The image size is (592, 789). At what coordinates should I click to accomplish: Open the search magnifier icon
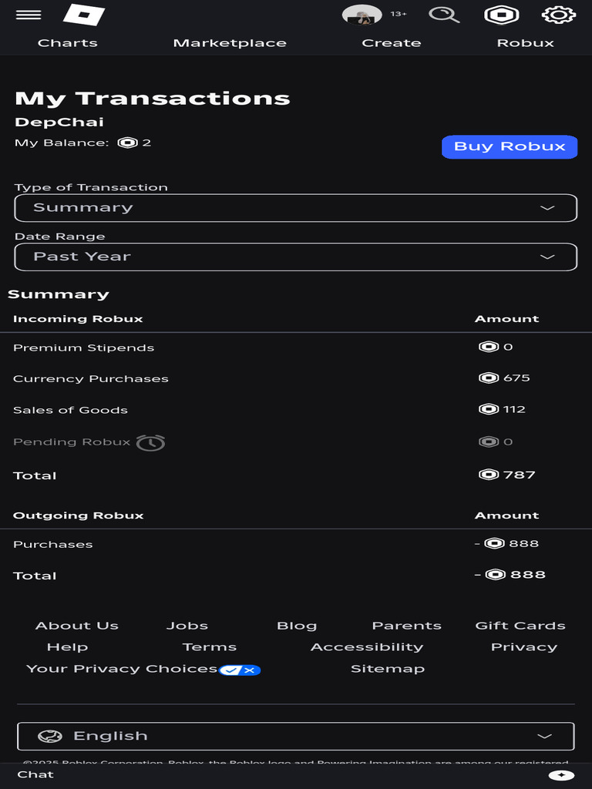coord(444,15)
